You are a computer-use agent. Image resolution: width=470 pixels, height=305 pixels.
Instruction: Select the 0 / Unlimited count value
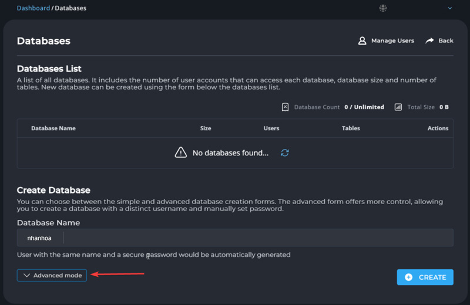click(364, 107)
